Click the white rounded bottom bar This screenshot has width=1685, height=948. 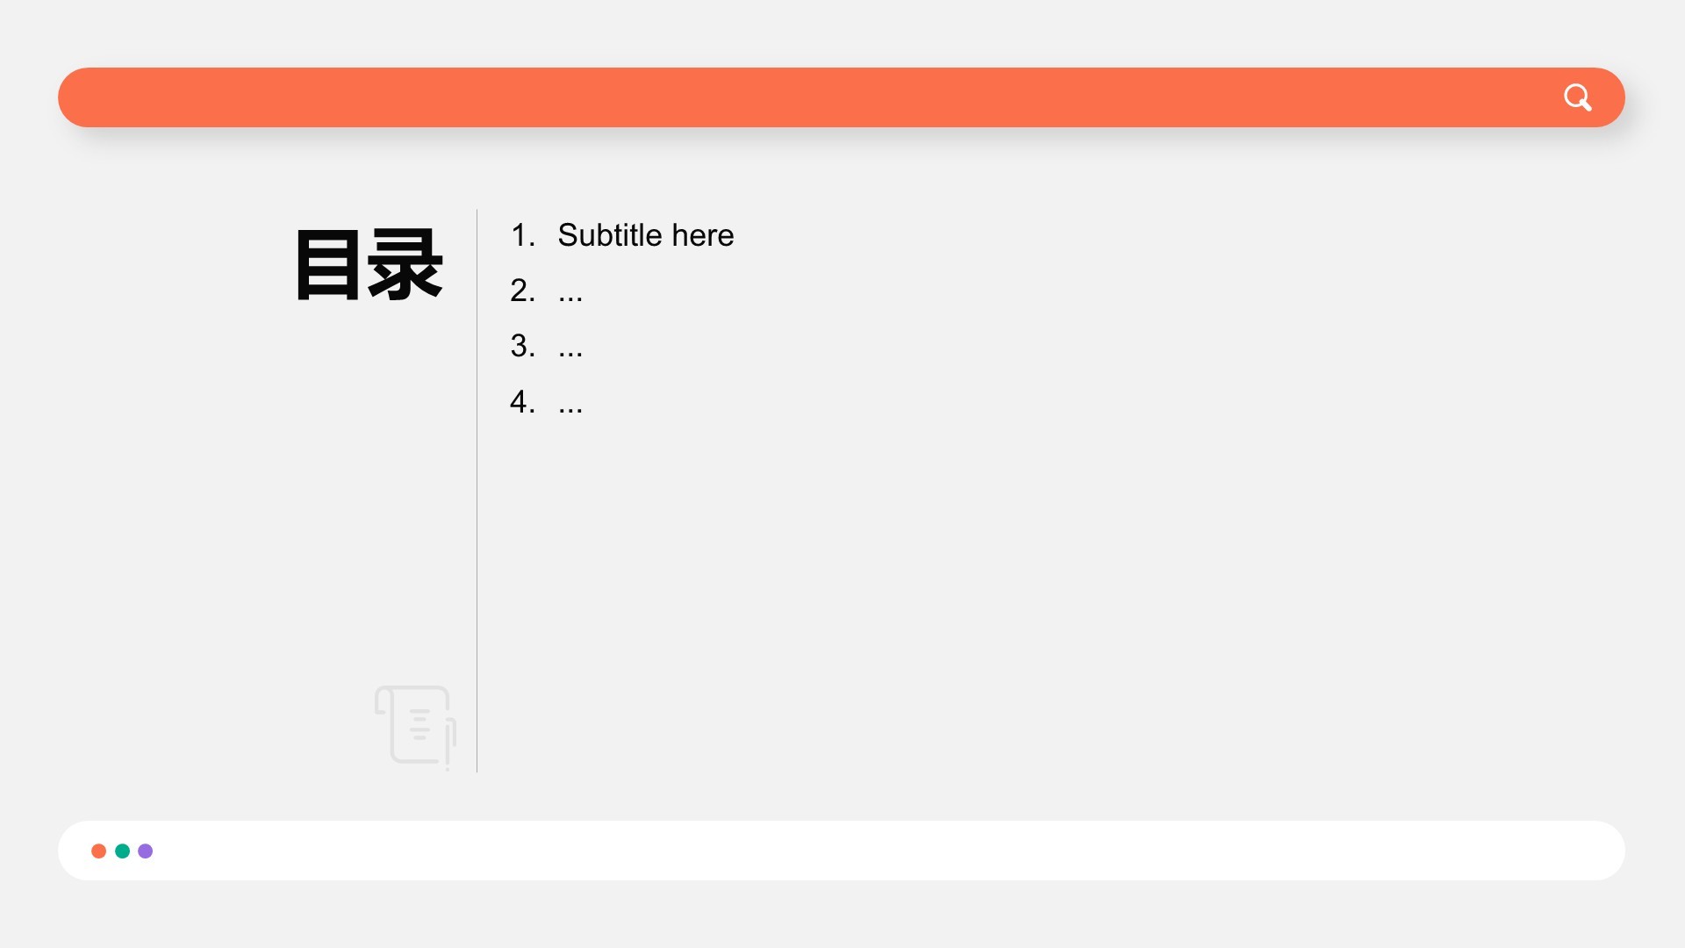878,851
